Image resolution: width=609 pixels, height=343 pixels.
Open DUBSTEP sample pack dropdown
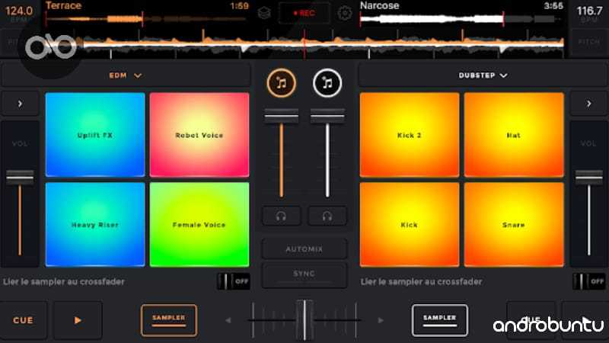pyautogui.click(x=483, y=75)
